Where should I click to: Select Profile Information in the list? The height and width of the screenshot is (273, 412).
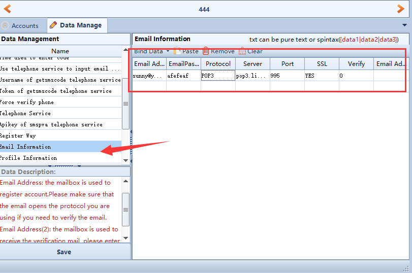tap(28, 158)
